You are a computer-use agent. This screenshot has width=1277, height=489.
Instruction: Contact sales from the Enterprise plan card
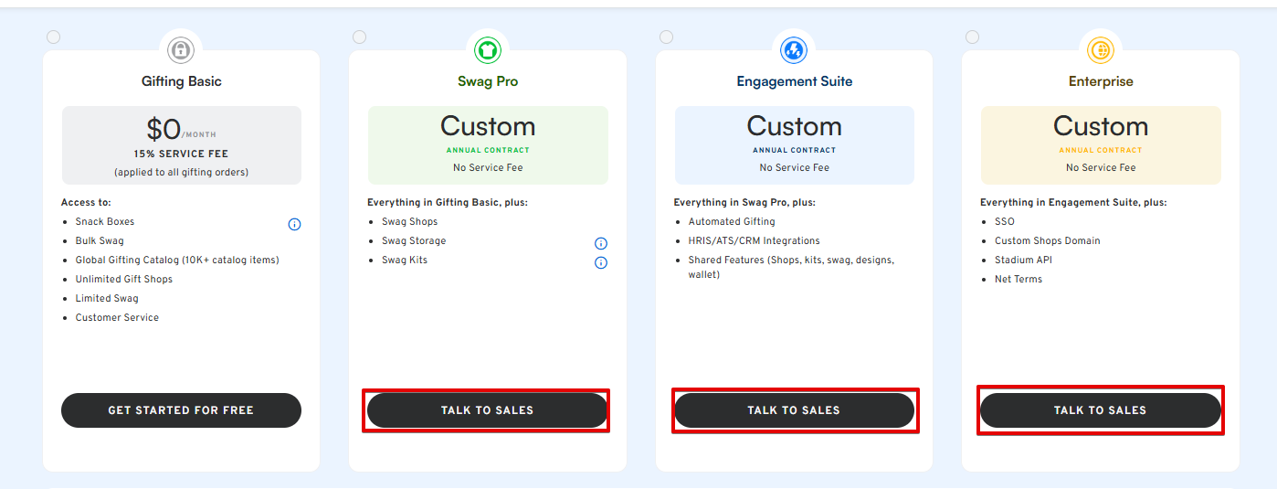point(1100,410)
